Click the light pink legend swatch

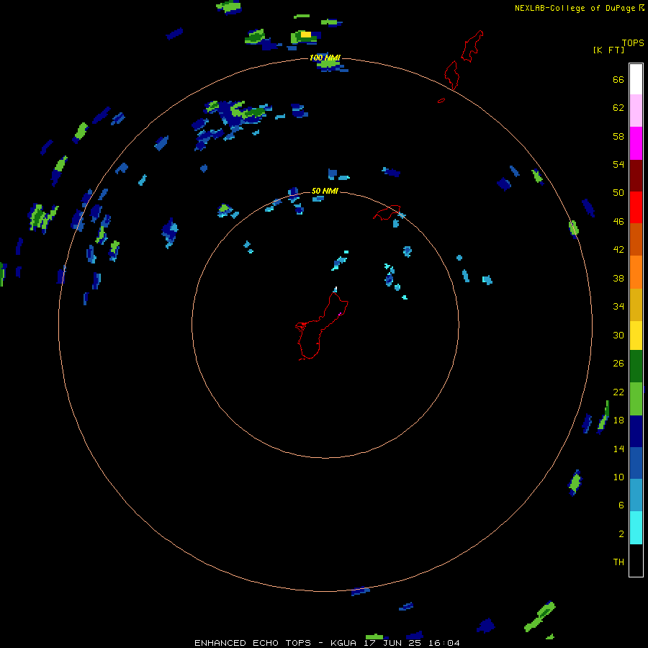(x=636, y=110)
